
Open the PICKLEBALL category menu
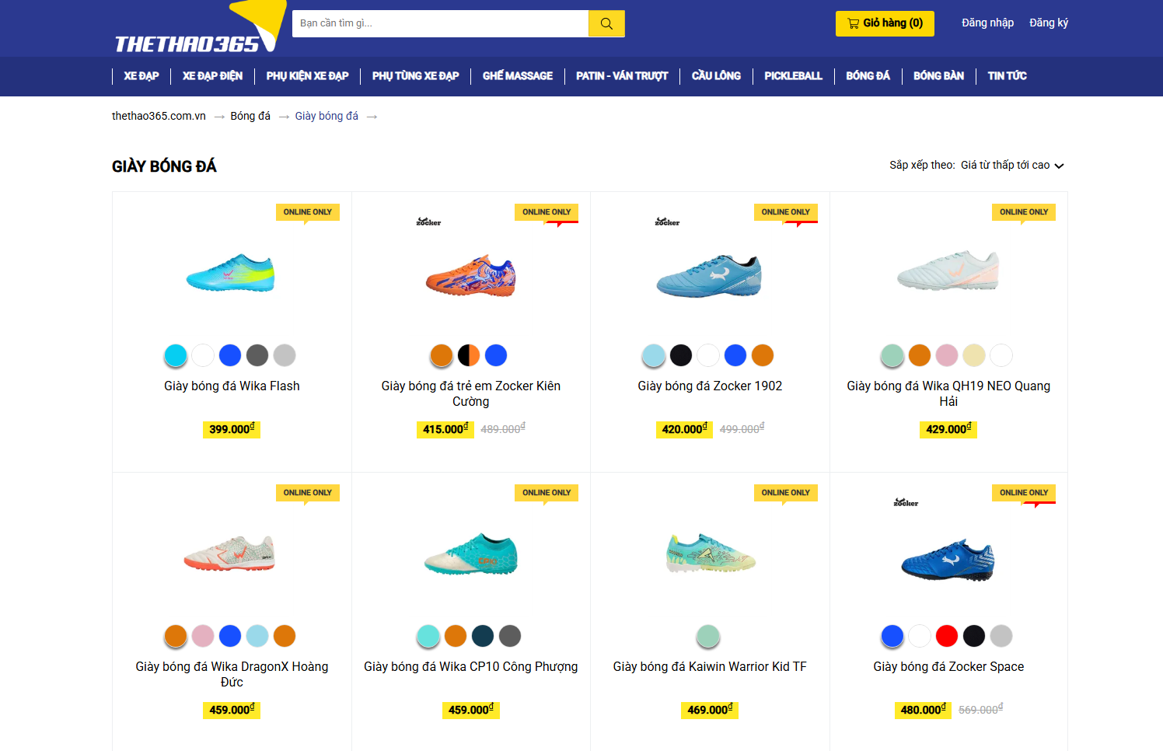pos(793,76)
